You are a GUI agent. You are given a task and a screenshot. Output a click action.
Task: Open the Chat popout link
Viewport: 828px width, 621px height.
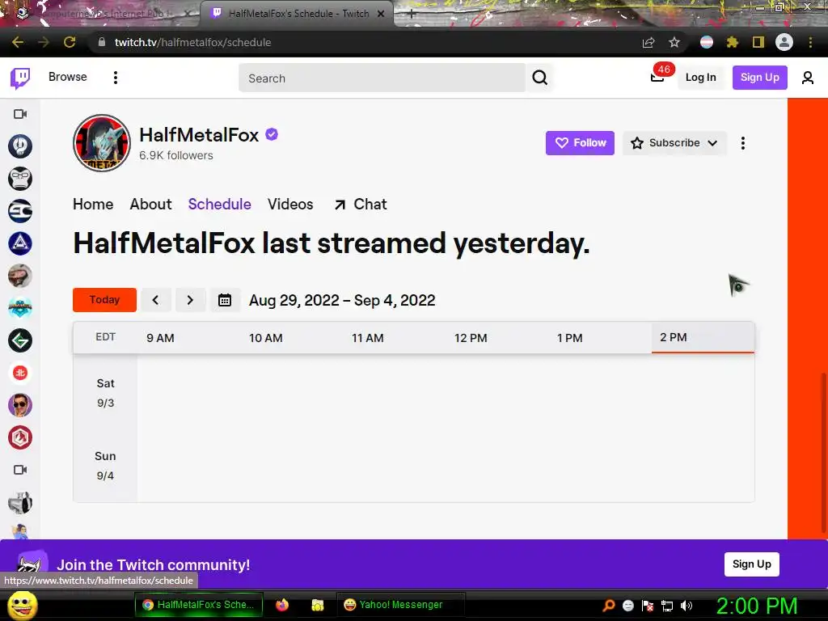(360, 205)
